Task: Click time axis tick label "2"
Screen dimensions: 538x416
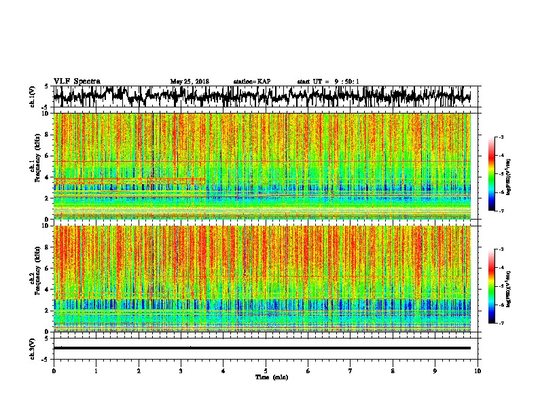Action: [139, 370]
